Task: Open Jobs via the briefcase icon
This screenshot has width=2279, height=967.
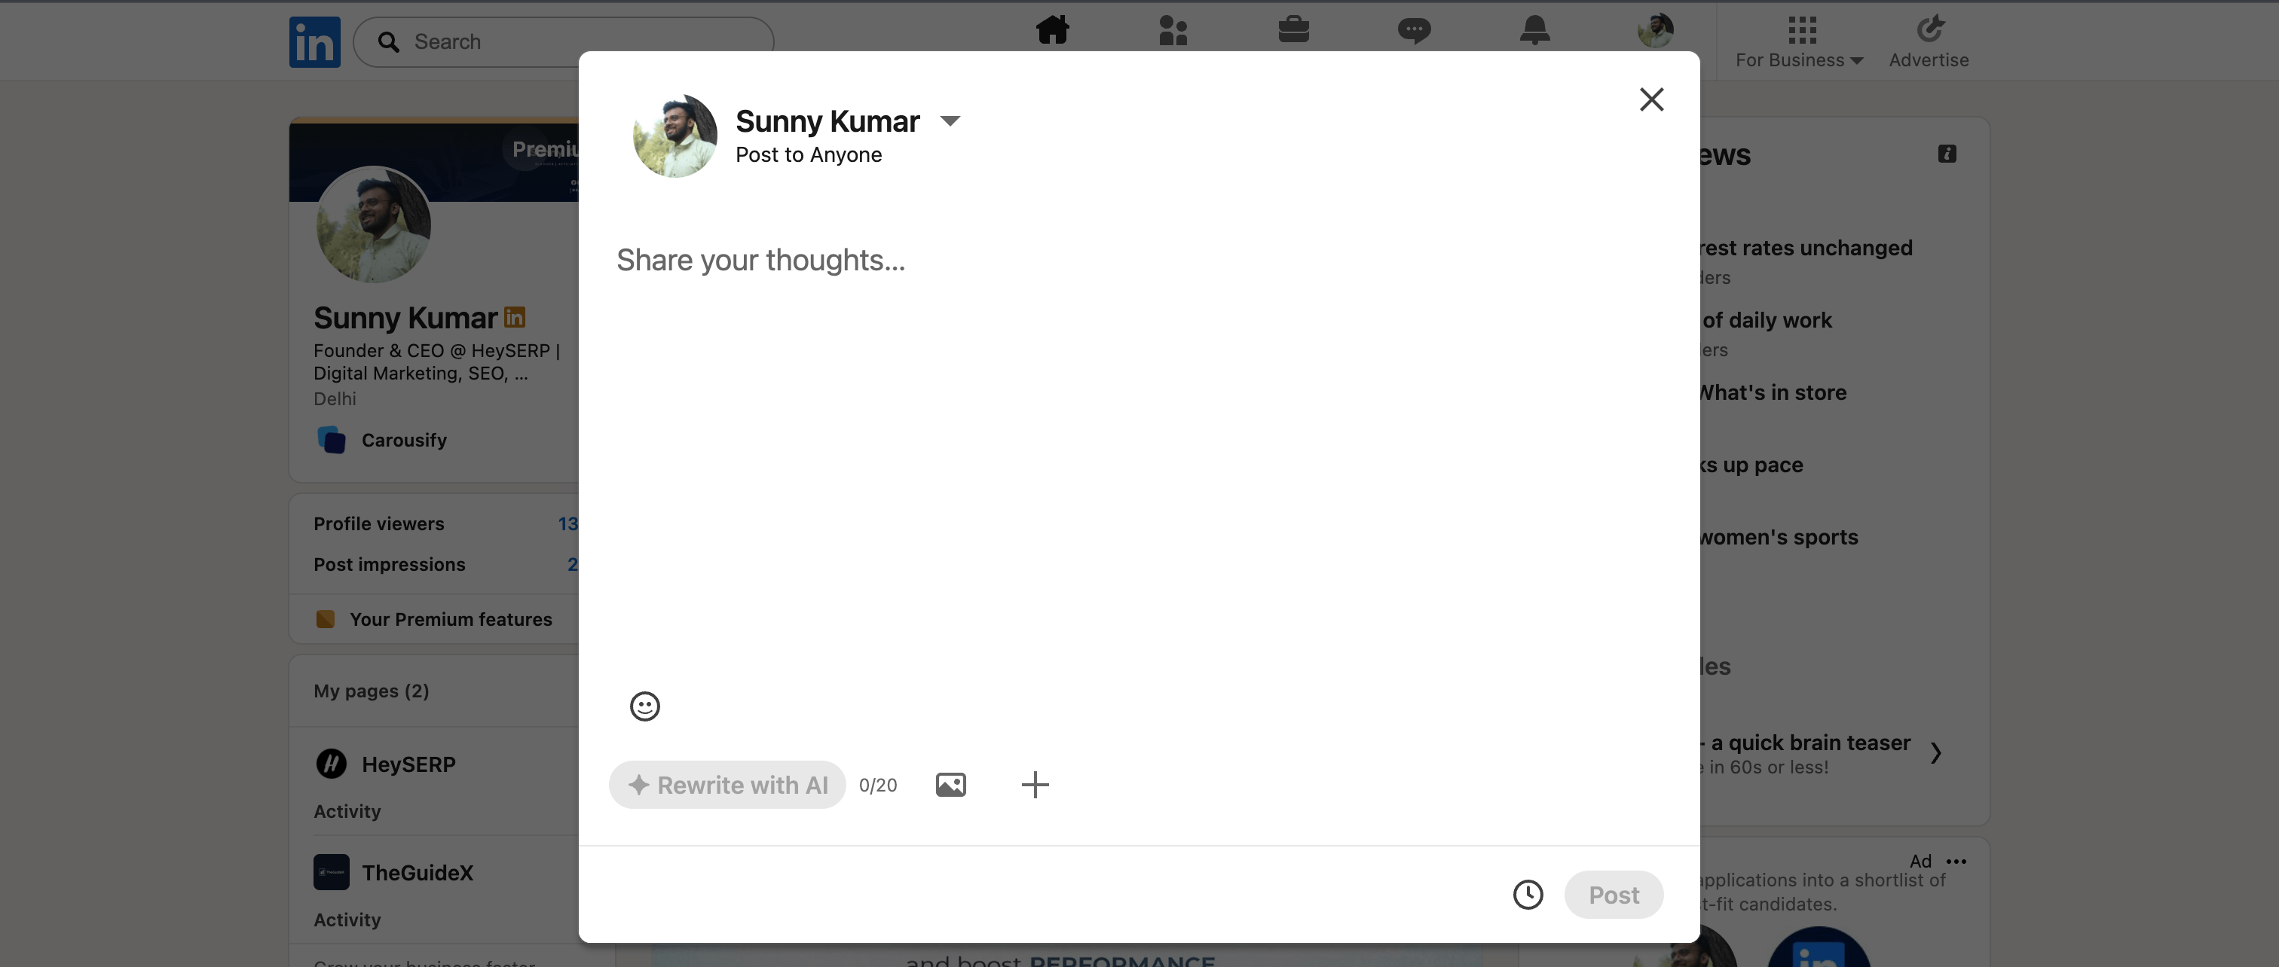Action: 1292,31
